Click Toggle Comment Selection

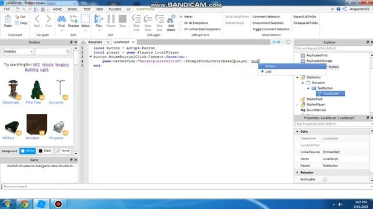pyautogui.click(x=271, y=29)
